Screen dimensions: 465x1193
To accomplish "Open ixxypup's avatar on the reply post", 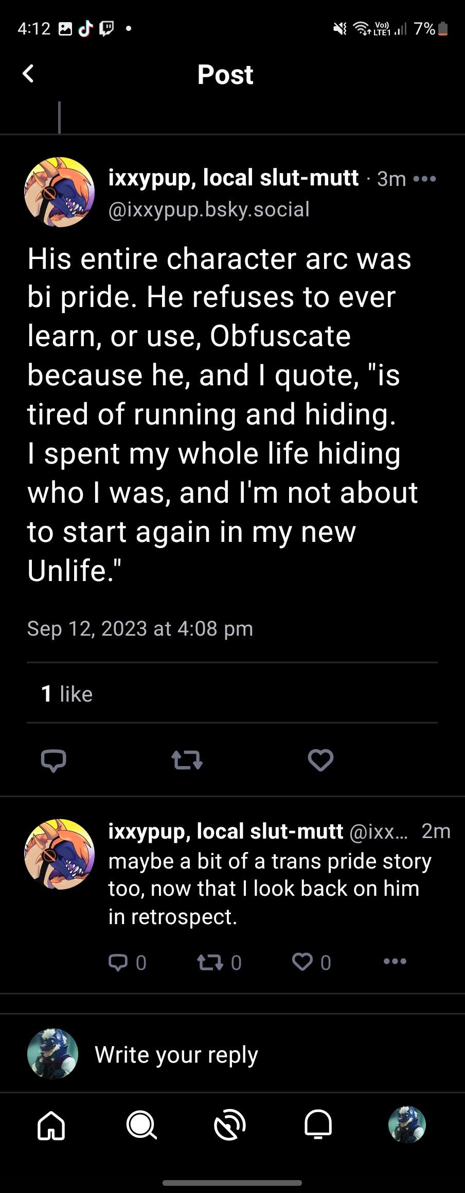I will click(x=60, y=854).
